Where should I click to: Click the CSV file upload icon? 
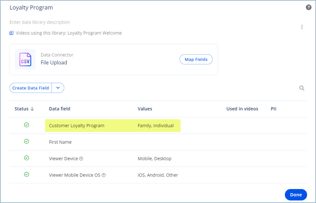pos(25,60)
